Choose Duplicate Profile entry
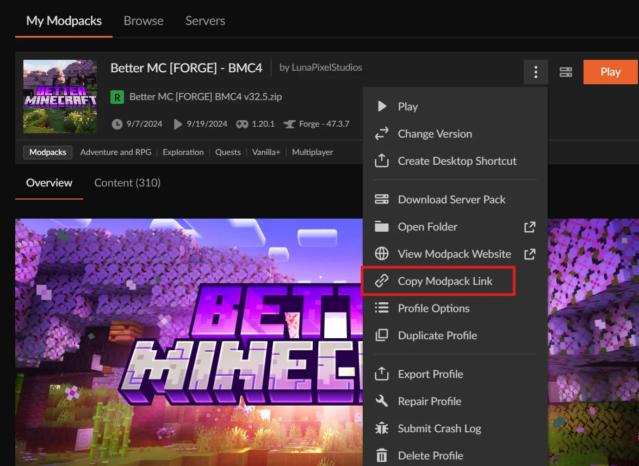This screenshot has height=466, width=639. pyautogui.click(x=455, y=335)
